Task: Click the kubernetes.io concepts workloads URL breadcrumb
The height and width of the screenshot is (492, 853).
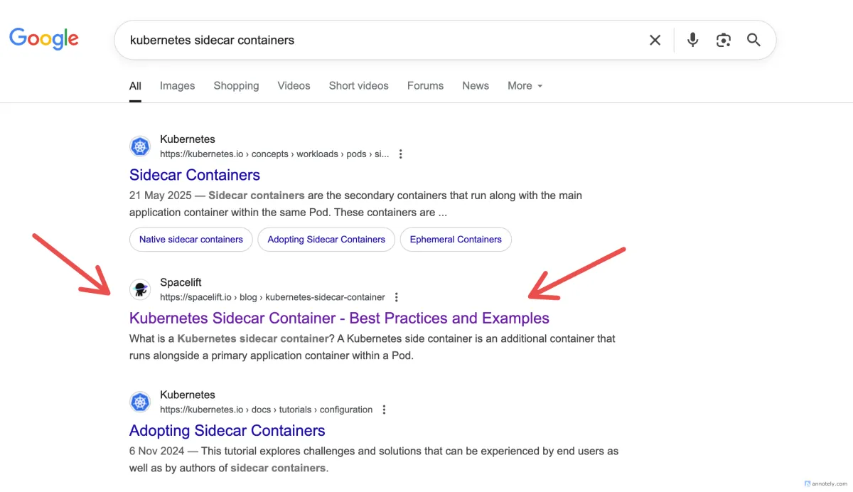Action: [274, 154]
